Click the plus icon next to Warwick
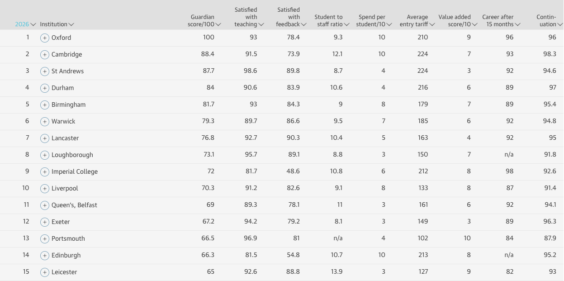This screenshot has height=281, width=564. (x=44, y=122)
